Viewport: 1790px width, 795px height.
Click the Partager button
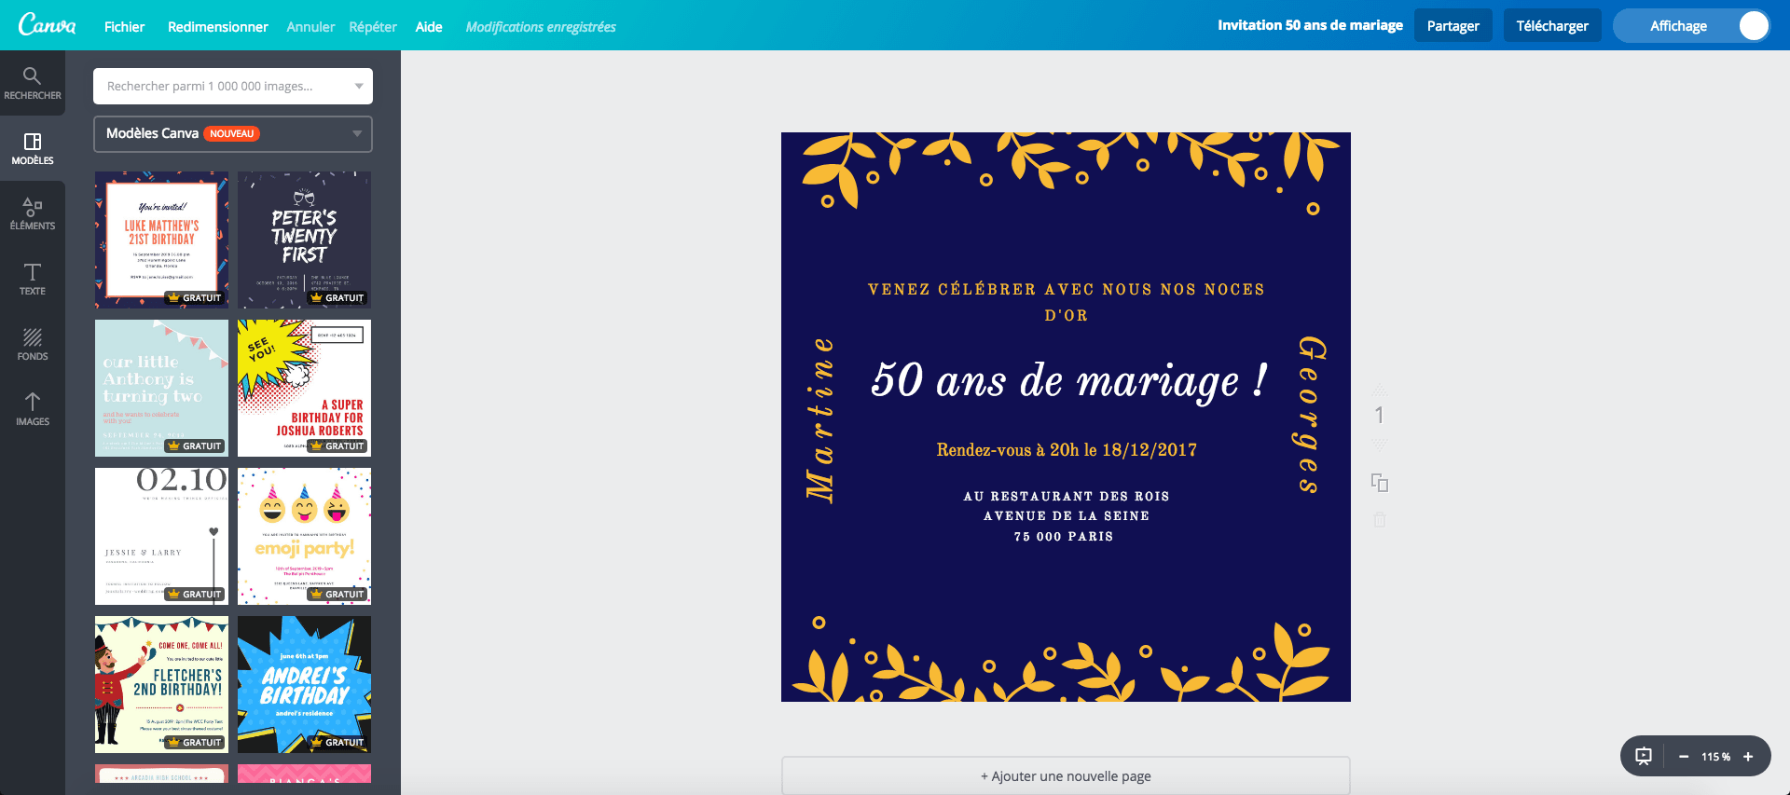tap(1453, 26)
